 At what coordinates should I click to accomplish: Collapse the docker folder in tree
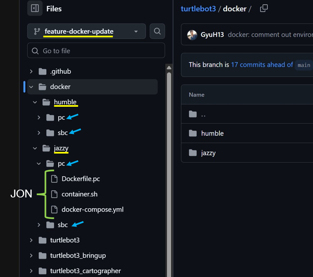(x=31, y=87)
